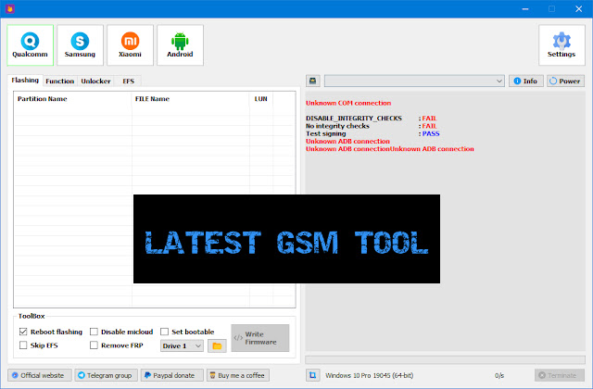Click the Windows 10 Pro 19045 status text

point(369,375)
